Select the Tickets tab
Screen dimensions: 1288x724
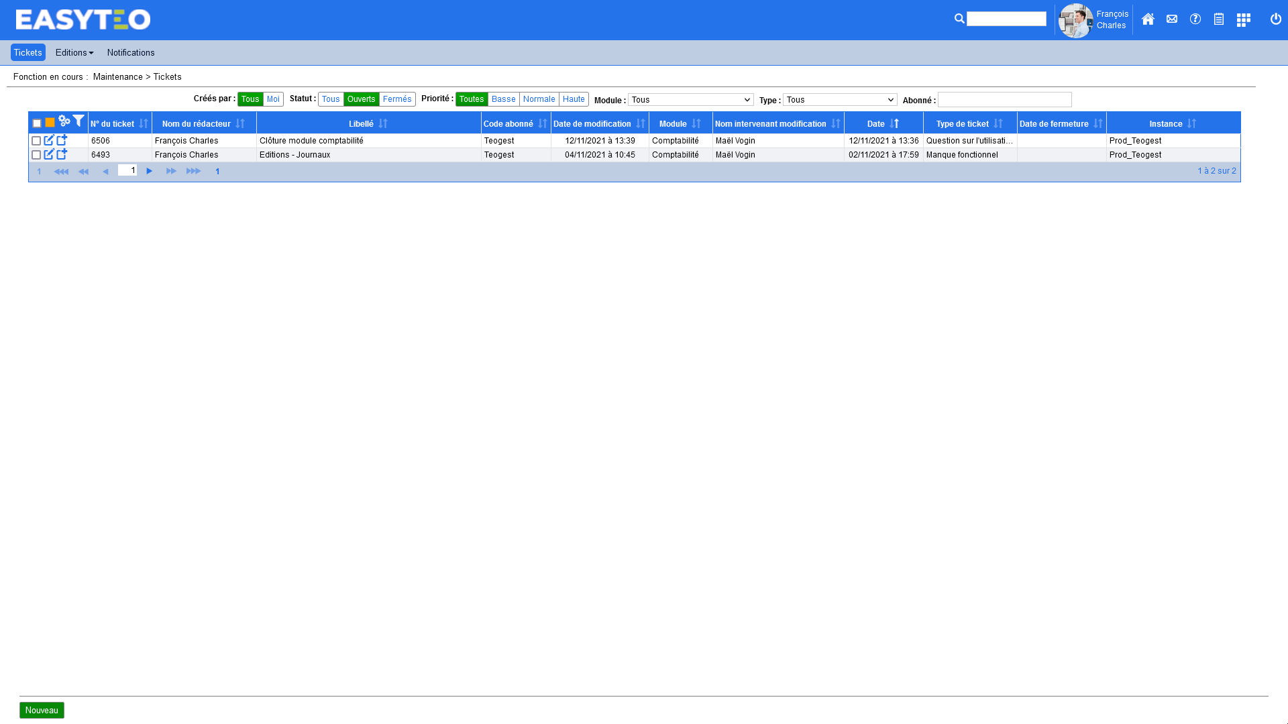[28, 52]
